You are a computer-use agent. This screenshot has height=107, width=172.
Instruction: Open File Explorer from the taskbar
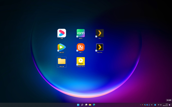tap(90, 105)
